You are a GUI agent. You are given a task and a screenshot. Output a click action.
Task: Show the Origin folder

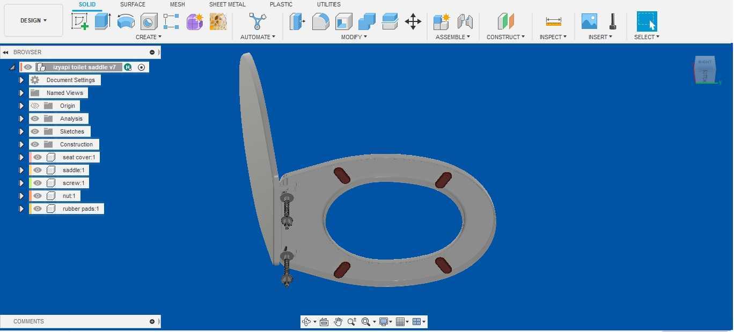point(35,106)
